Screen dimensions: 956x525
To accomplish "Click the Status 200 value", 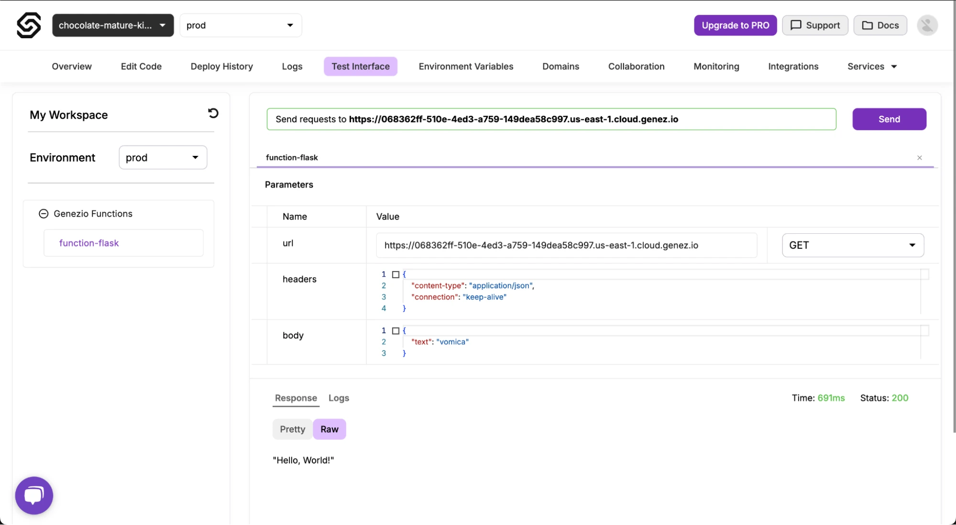I will (x=900, y=398).
